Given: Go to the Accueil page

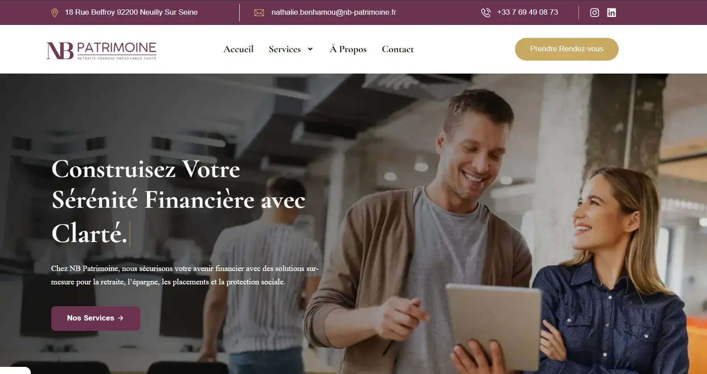Looking at the screenshot, I should pyautogui.click(x=238, y=49).
